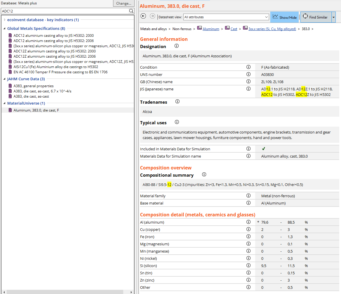Open the Datasheet view dropdown

(226, 17)
